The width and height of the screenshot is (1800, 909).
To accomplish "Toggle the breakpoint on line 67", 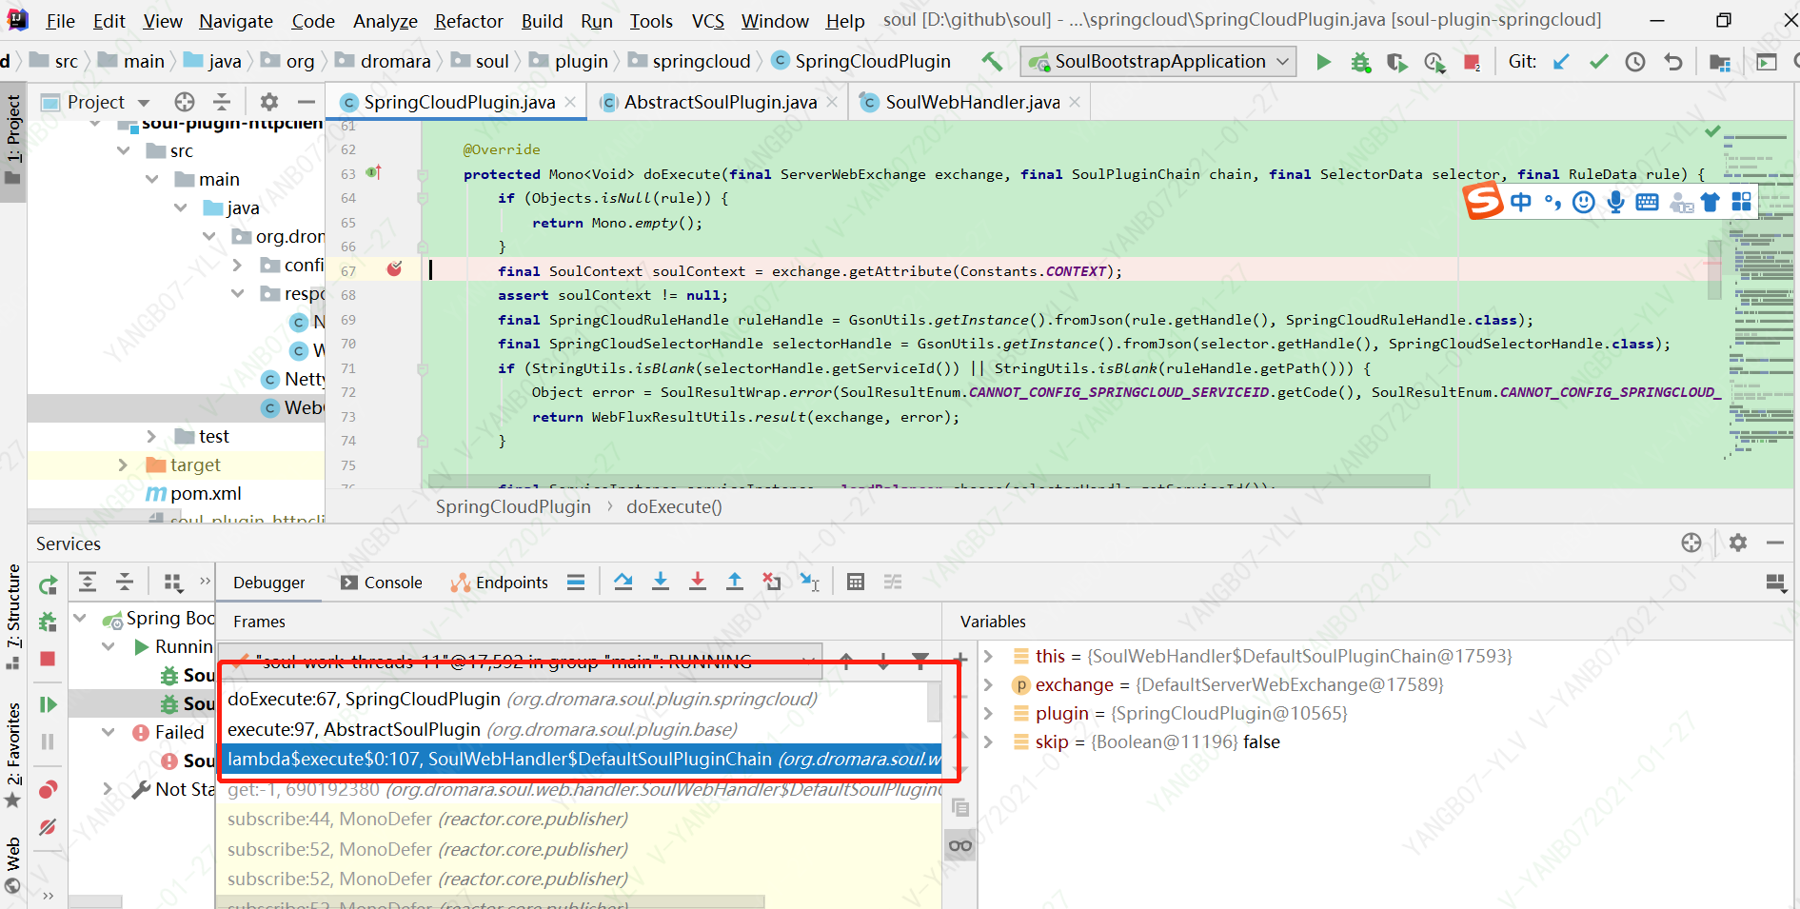I will pyautogui.click(x=394, y=269).
